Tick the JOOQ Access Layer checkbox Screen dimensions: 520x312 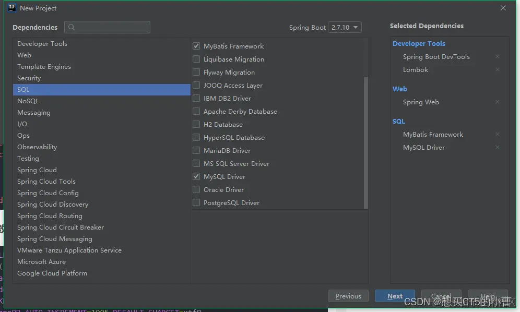point(196,85)
